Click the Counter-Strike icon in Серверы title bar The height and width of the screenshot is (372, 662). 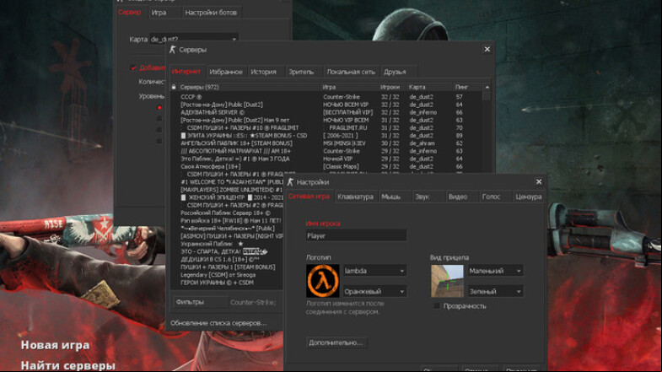(172, 50)
